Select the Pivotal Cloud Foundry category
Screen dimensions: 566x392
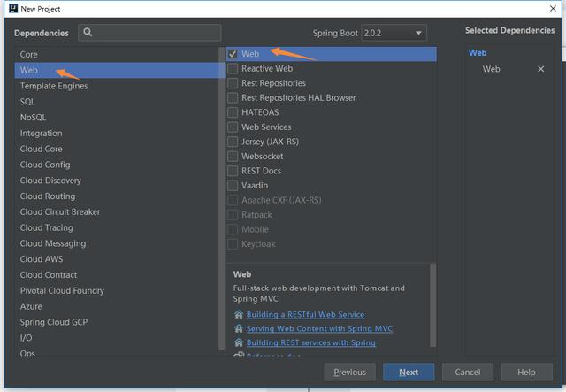[x=118, y=291]
